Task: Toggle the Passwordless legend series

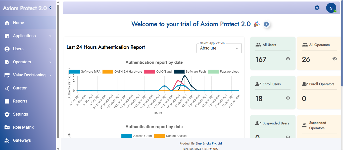Action: pyautogui.click(x=223, y=72)
